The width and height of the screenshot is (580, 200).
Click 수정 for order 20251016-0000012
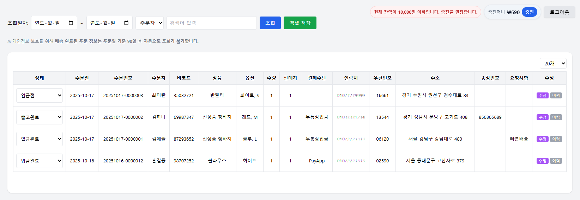point(543,161)
